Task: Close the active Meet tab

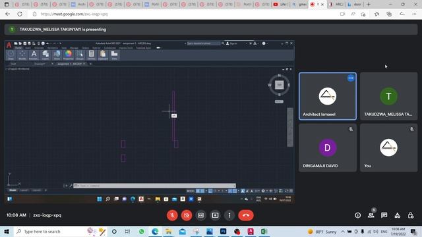Action: coord(323,5)
